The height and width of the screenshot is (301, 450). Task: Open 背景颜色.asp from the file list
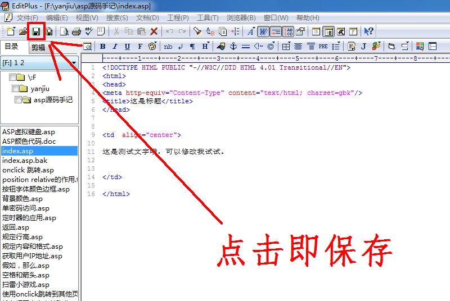pos(22,199)
